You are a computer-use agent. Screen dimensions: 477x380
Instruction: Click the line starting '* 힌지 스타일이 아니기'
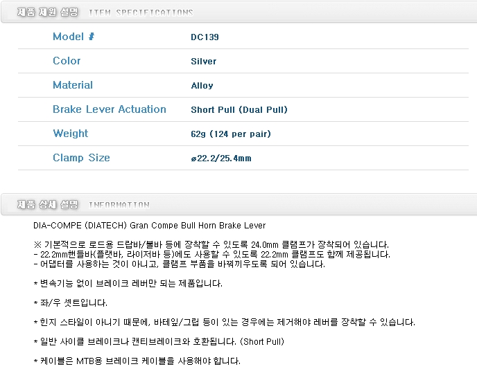coord(224,322)
